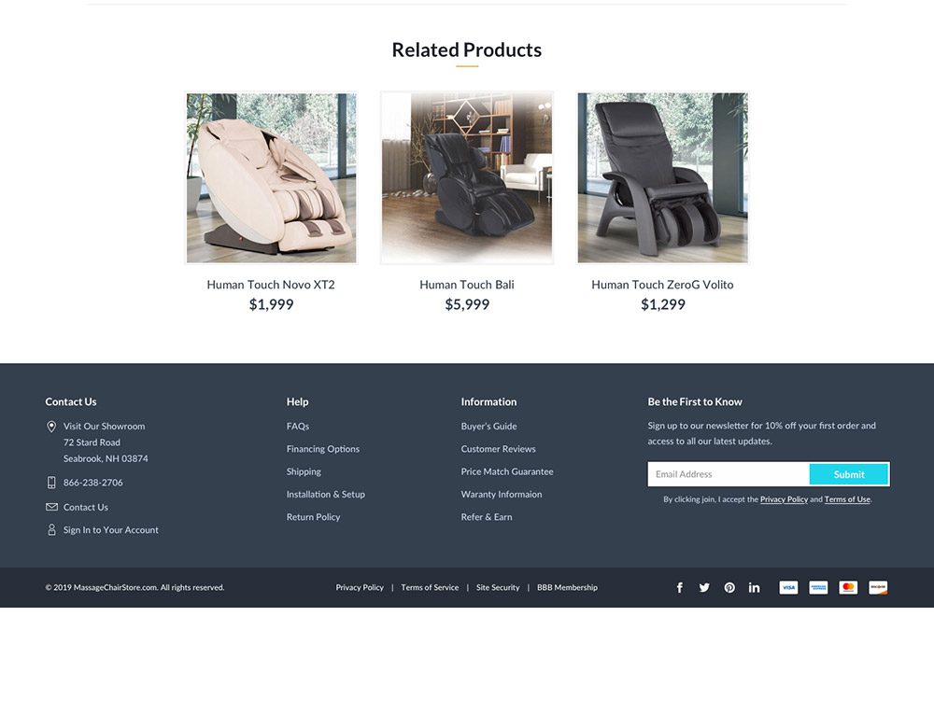Open the underlined Privacy Policy newsletter link
This screenshot has height=701, width=934.
point(784,499)
